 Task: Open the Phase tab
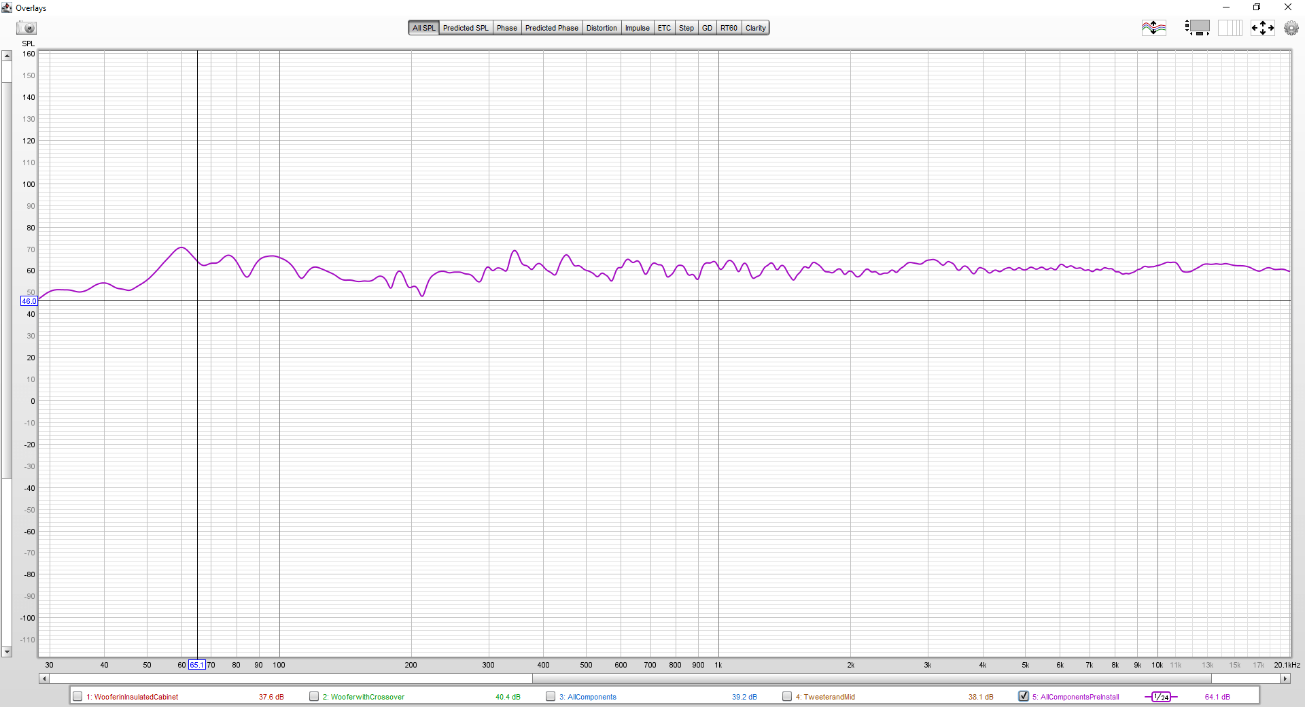point(506,28)
